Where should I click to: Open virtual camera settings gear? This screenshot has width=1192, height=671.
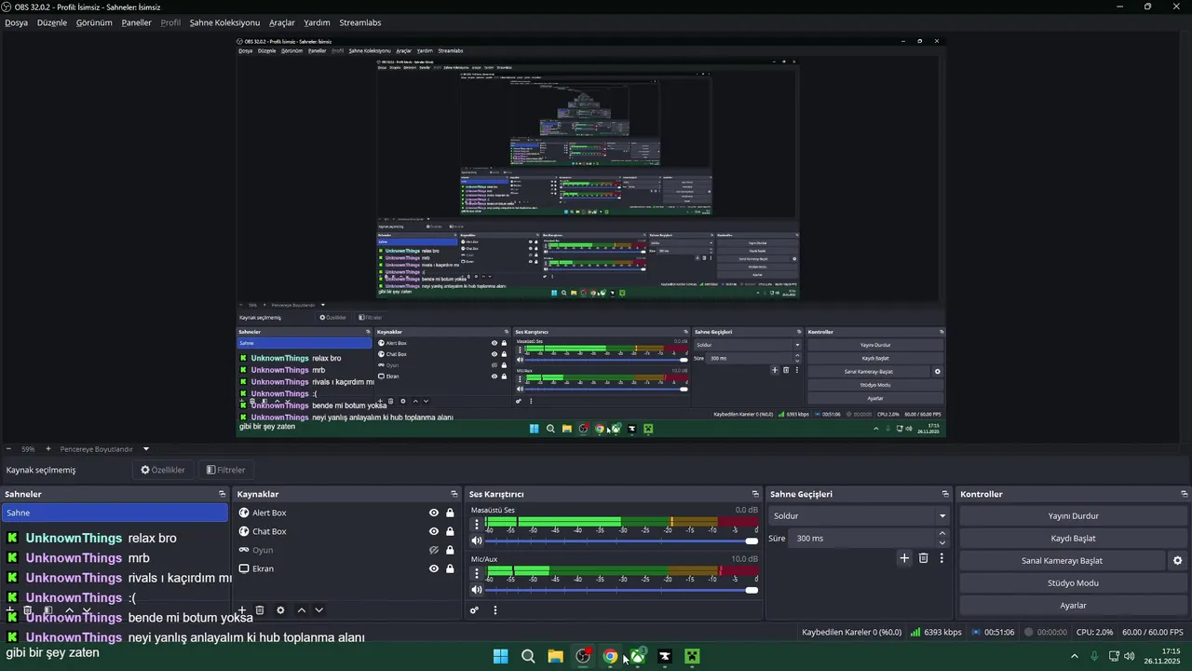(x=1177, y=561)
